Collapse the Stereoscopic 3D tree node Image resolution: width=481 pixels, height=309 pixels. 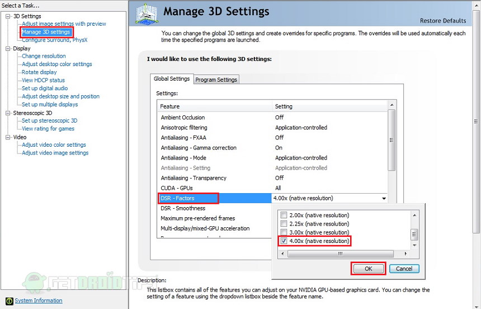[x=8, y=113]
